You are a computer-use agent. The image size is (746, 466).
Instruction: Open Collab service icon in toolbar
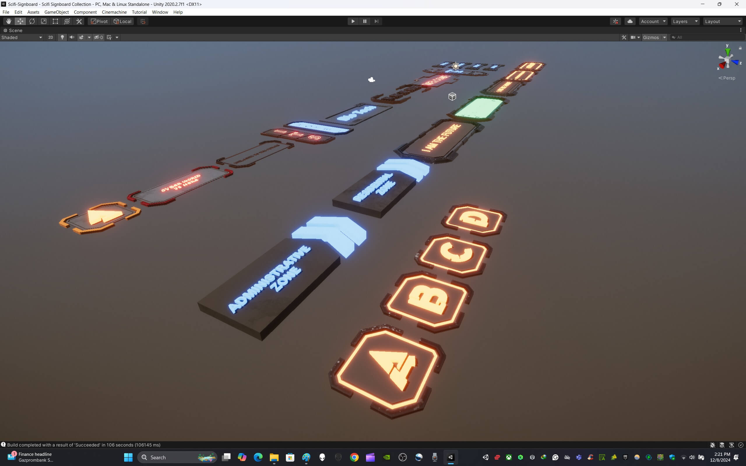pyautogui.click(x=616, y=21)
